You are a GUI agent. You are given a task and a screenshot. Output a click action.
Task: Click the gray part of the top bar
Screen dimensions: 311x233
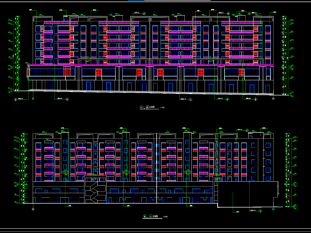coord(178,1)
